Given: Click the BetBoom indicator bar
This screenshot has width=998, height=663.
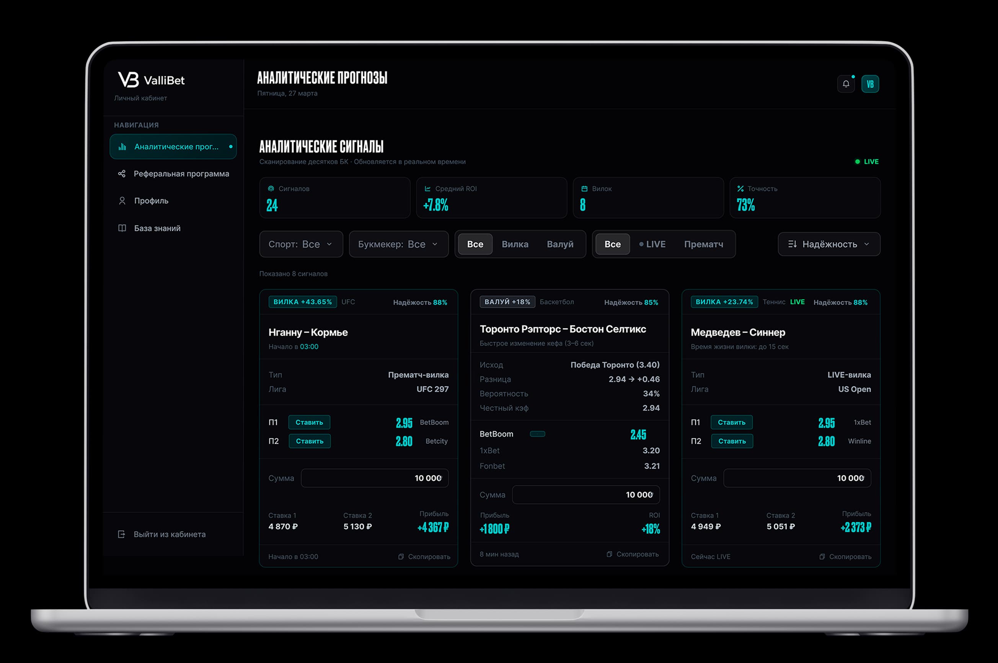Looking at the screenshot, I should click(x=537, y=434).
